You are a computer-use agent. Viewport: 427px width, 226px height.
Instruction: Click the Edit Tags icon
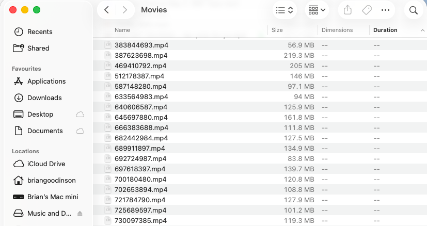pos(367,10)
